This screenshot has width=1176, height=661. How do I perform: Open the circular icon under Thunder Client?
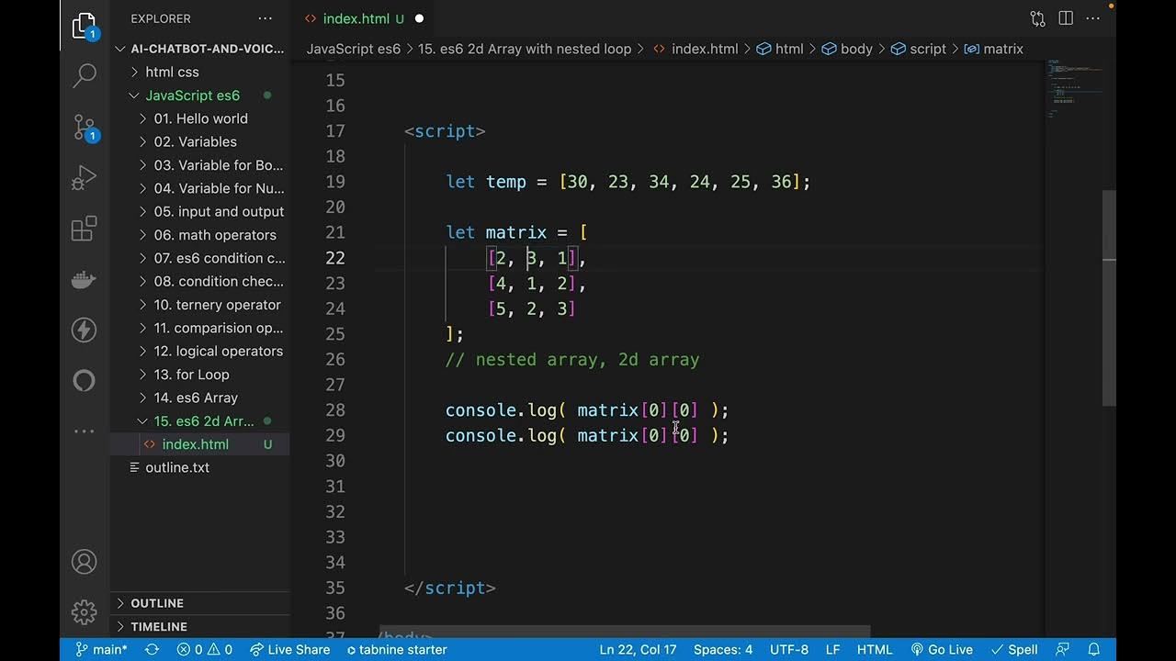tap(84, 380)
